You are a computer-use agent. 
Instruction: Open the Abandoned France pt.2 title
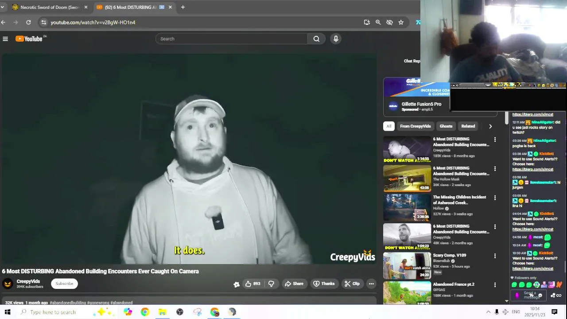point(454,284)
